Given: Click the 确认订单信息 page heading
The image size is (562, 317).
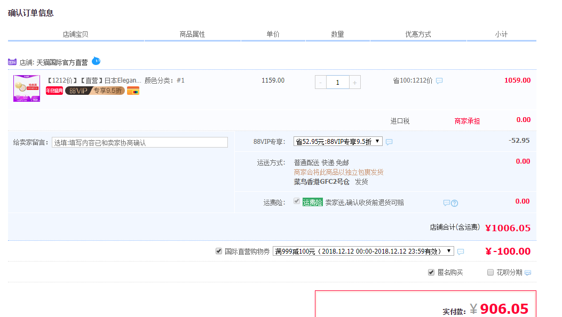Looking at the screenshot, I should coord(30,13).
